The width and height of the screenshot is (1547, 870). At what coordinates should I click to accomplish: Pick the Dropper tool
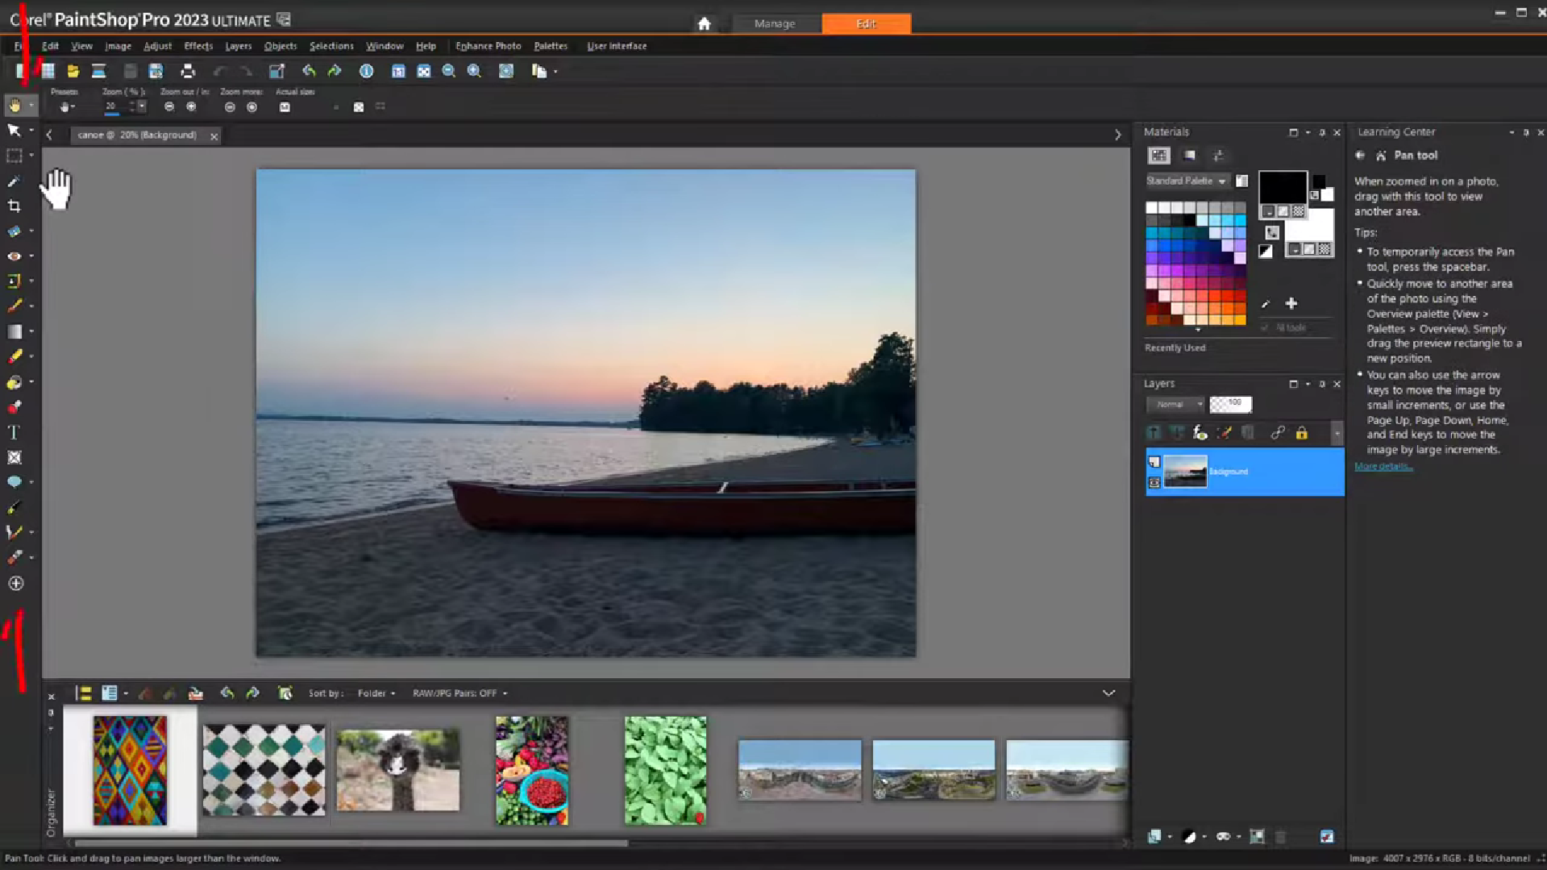pos(14,181)
